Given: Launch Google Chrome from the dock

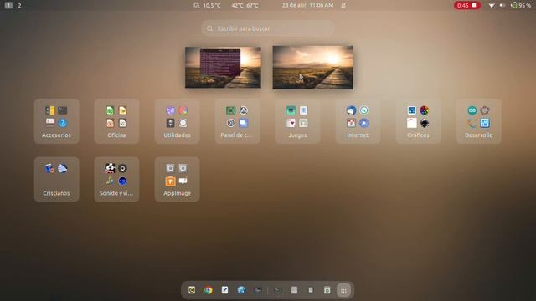Looking at the screenshot, I should pyautogui.click(x=209, y=290).
